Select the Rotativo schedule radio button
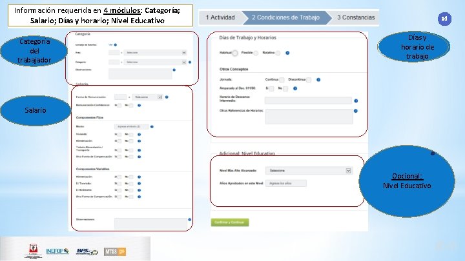The image size is (465, 261). tap(278, 53)
